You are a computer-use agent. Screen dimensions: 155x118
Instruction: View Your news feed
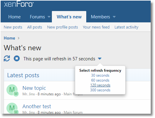(x=96, y=27)
